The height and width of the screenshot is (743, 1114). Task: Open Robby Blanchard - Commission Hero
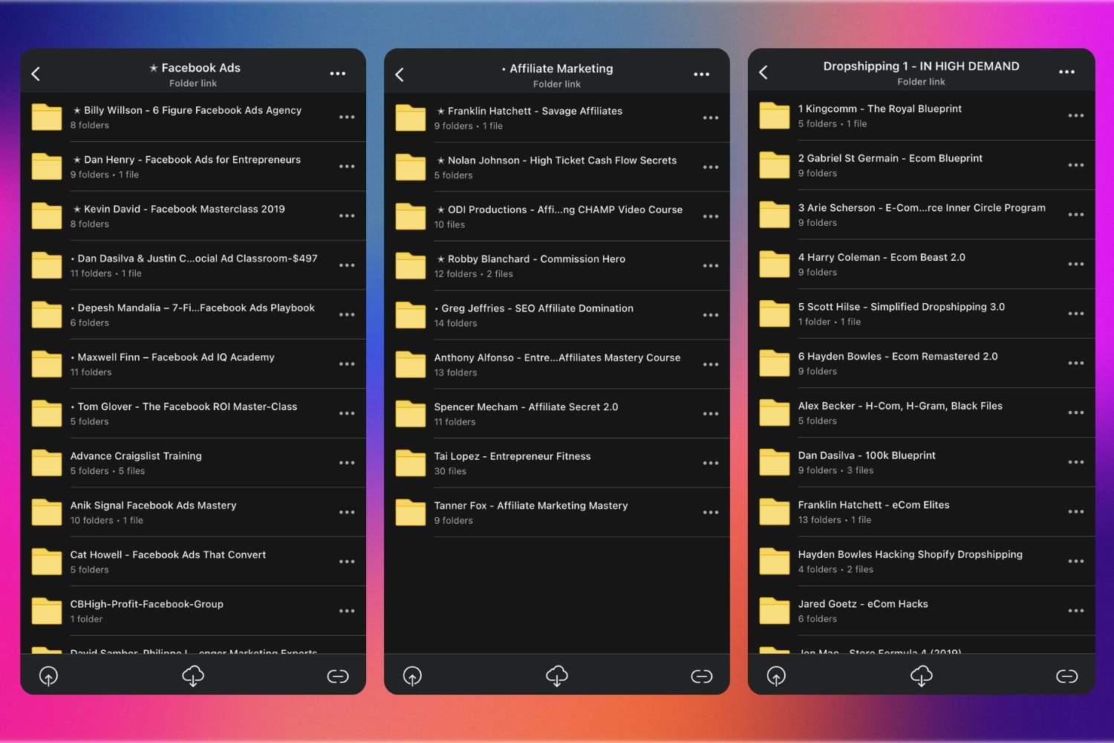557,266
